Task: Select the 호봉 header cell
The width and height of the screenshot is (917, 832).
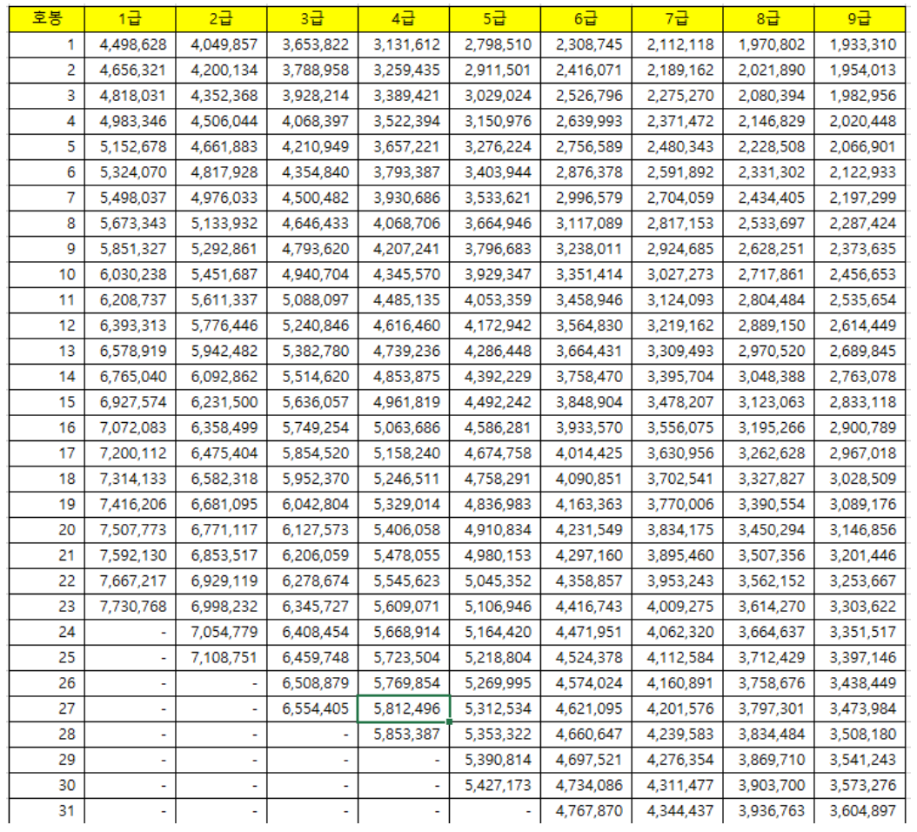Action: click(47, 19)
